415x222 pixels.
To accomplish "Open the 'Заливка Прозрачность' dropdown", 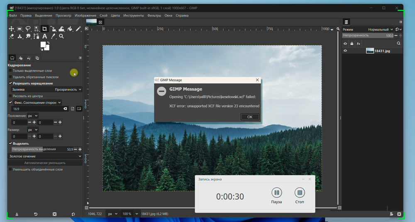I will click(x=46, y=89).
